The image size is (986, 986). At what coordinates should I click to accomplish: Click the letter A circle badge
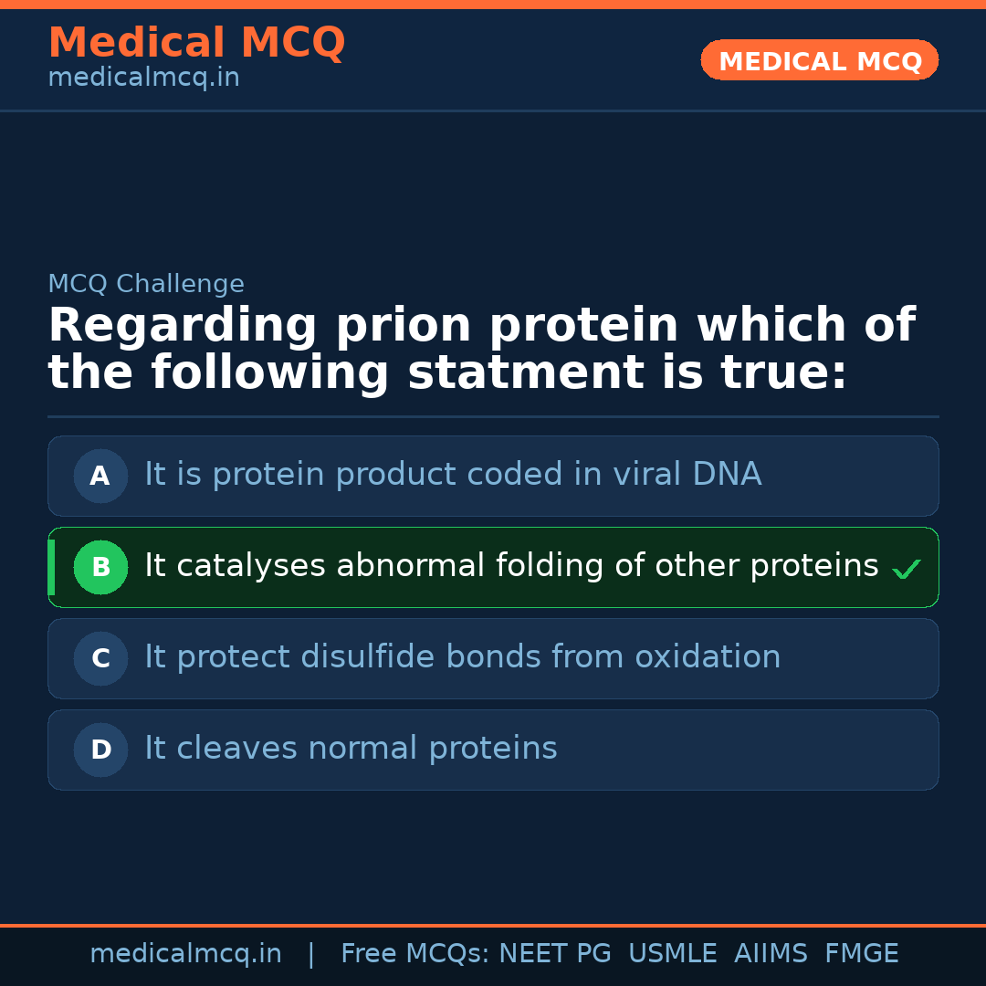pos(100,476)
